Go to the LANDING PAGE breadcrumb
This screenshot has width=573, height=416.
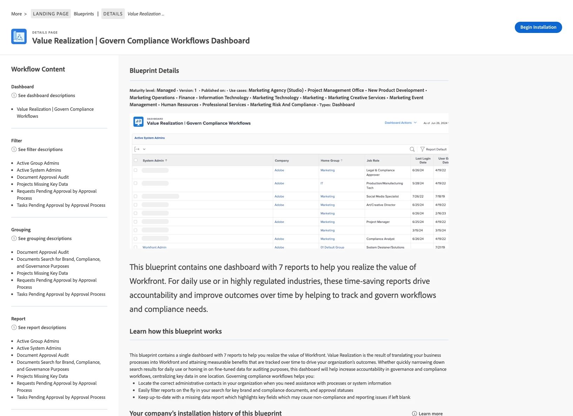click(x=51, y=14)
